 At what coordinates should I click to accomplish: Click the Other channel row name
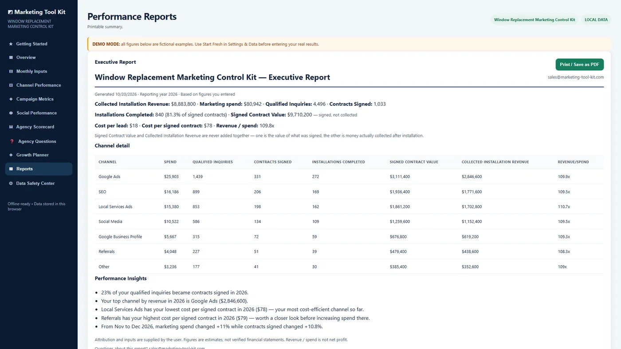pyautogui.click(x=104, y=267)
